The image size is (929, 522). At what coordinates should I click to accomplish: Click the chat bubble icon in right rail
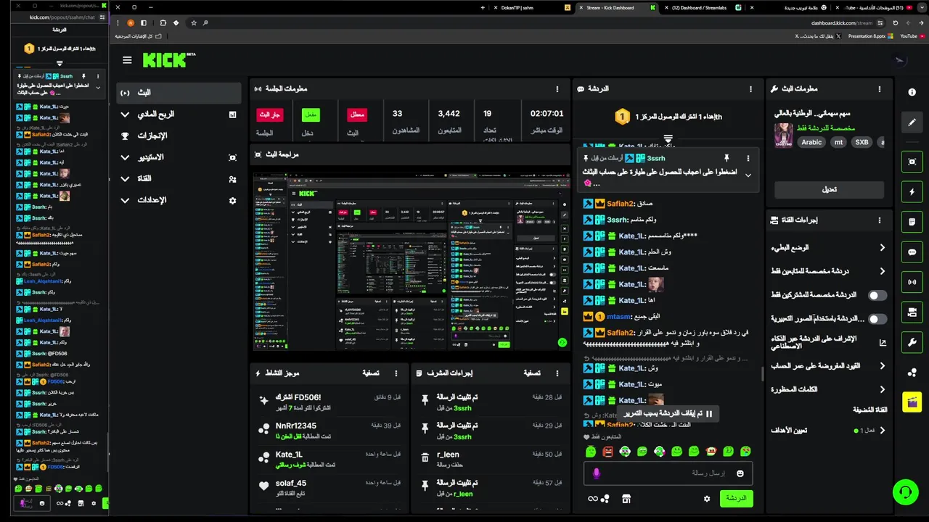(x=912, y=252)
